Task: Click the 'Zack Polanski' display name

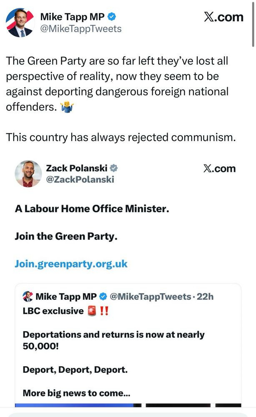Action: pyautogui.click(x=76, y=168)
